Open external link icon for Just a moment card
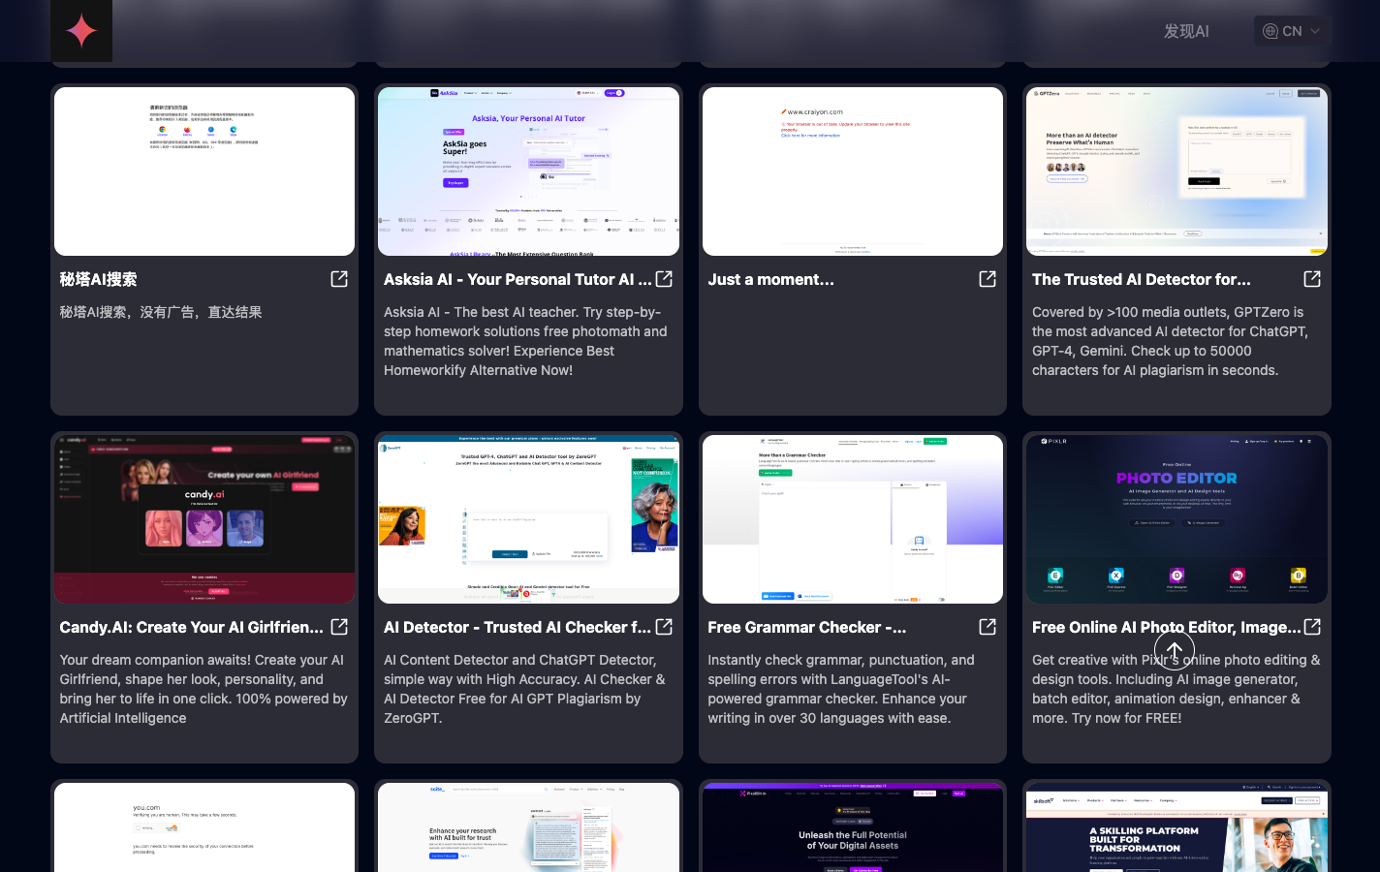Viewport: 1380px width, 872px height. (988, 279)
